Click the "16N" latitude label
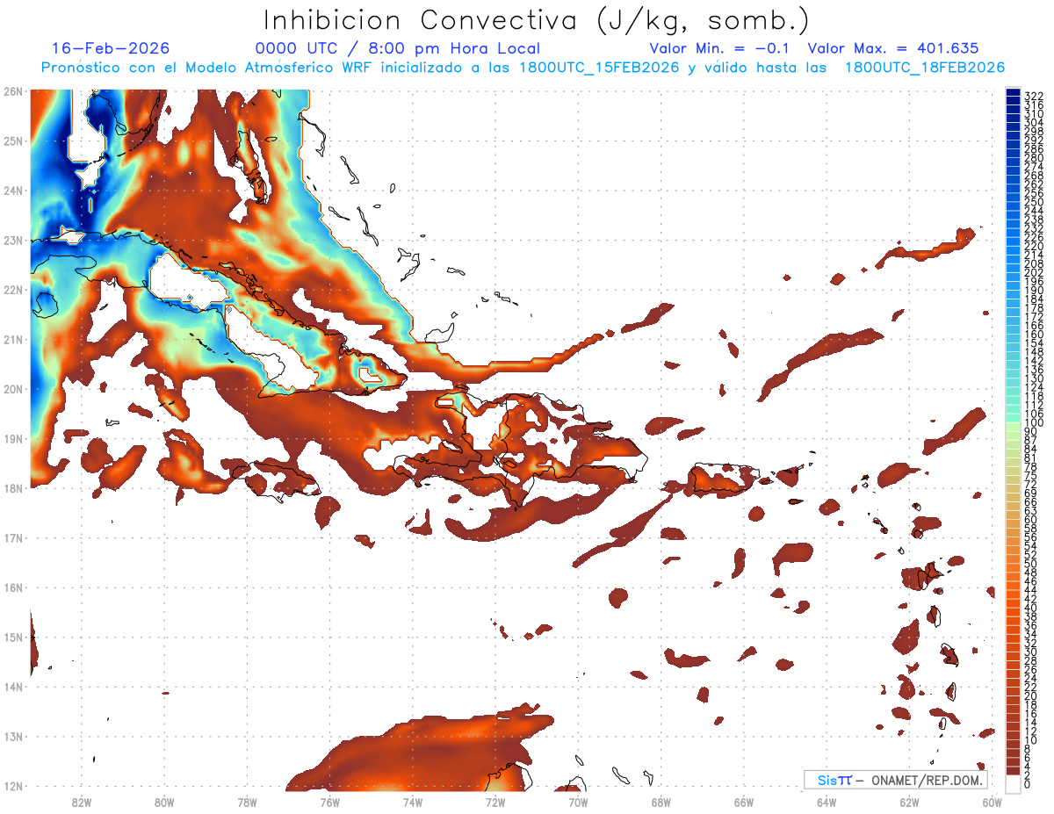 tap(12, 587)
